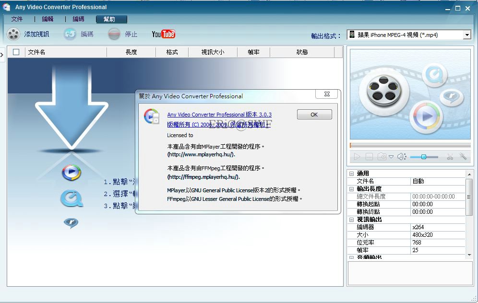The image size is (478, 303).
Task: Edit the 轉換終點 time value
Action: tap(438, 211)
